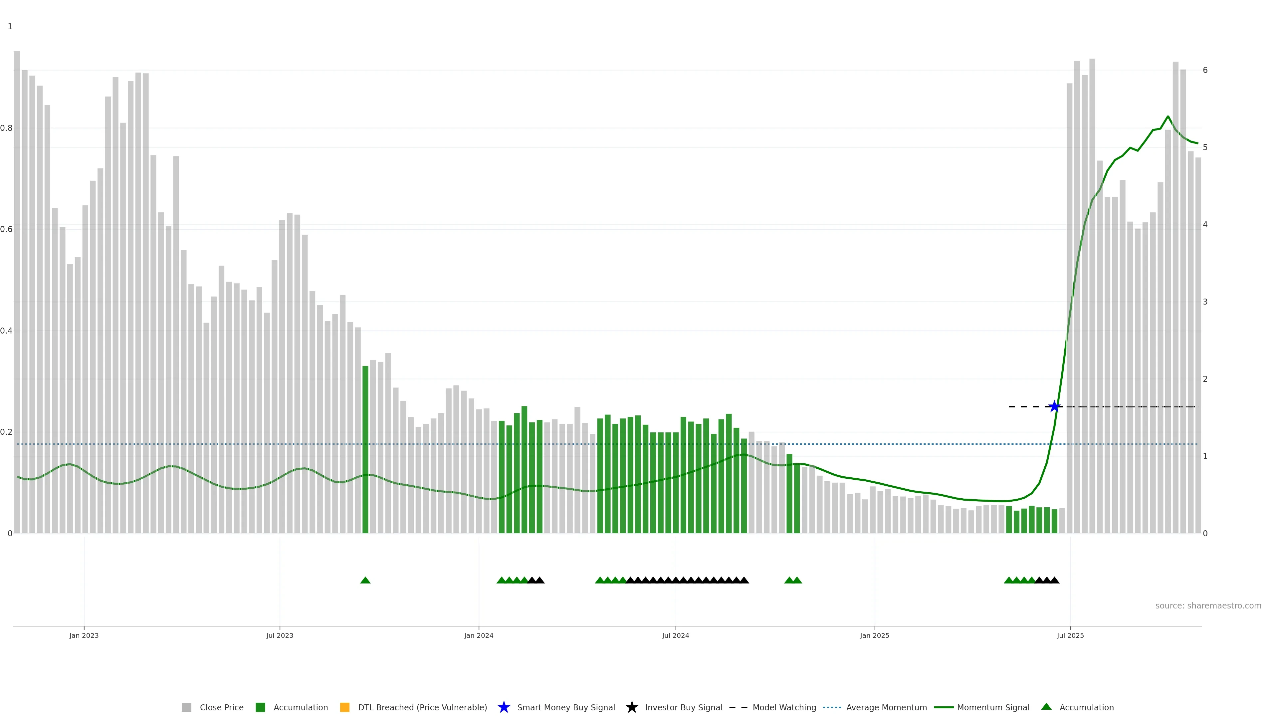Click the green Accumulation legend square
The height and width of the screenshot is (719, 1278).
click(x=261, y=708)
